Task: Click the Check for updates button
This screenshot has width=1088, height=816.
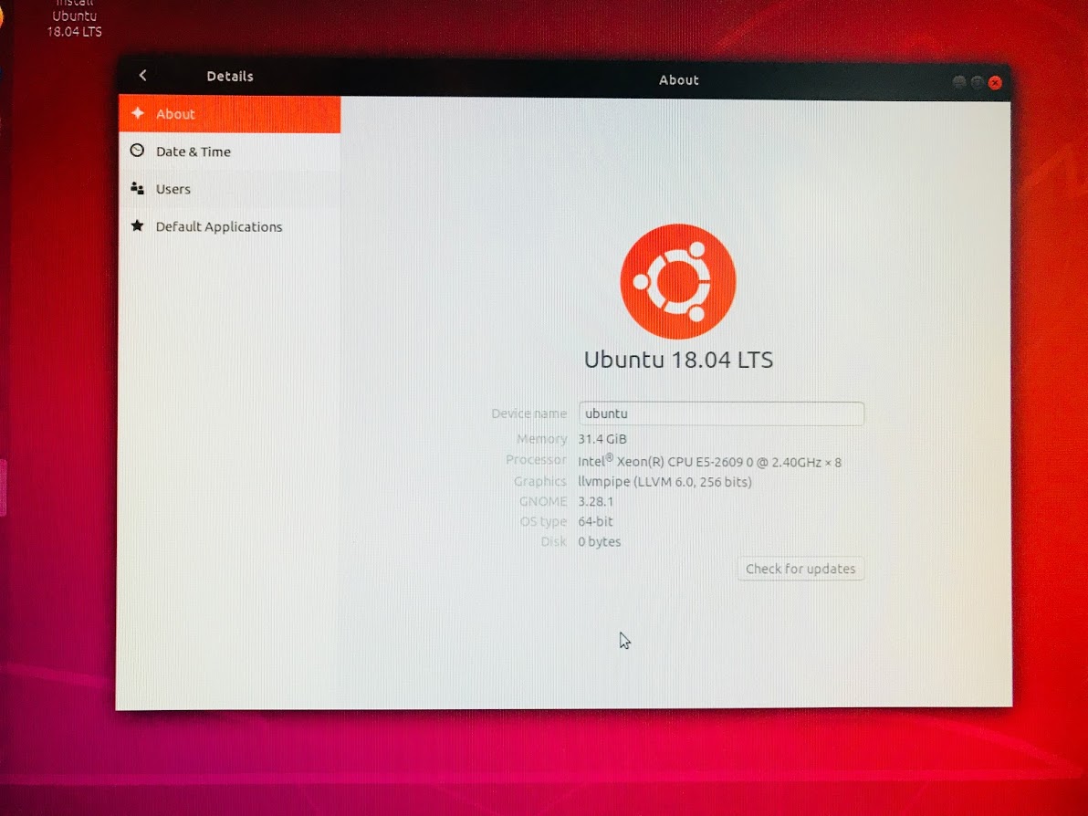Action: tap(800, 569)
